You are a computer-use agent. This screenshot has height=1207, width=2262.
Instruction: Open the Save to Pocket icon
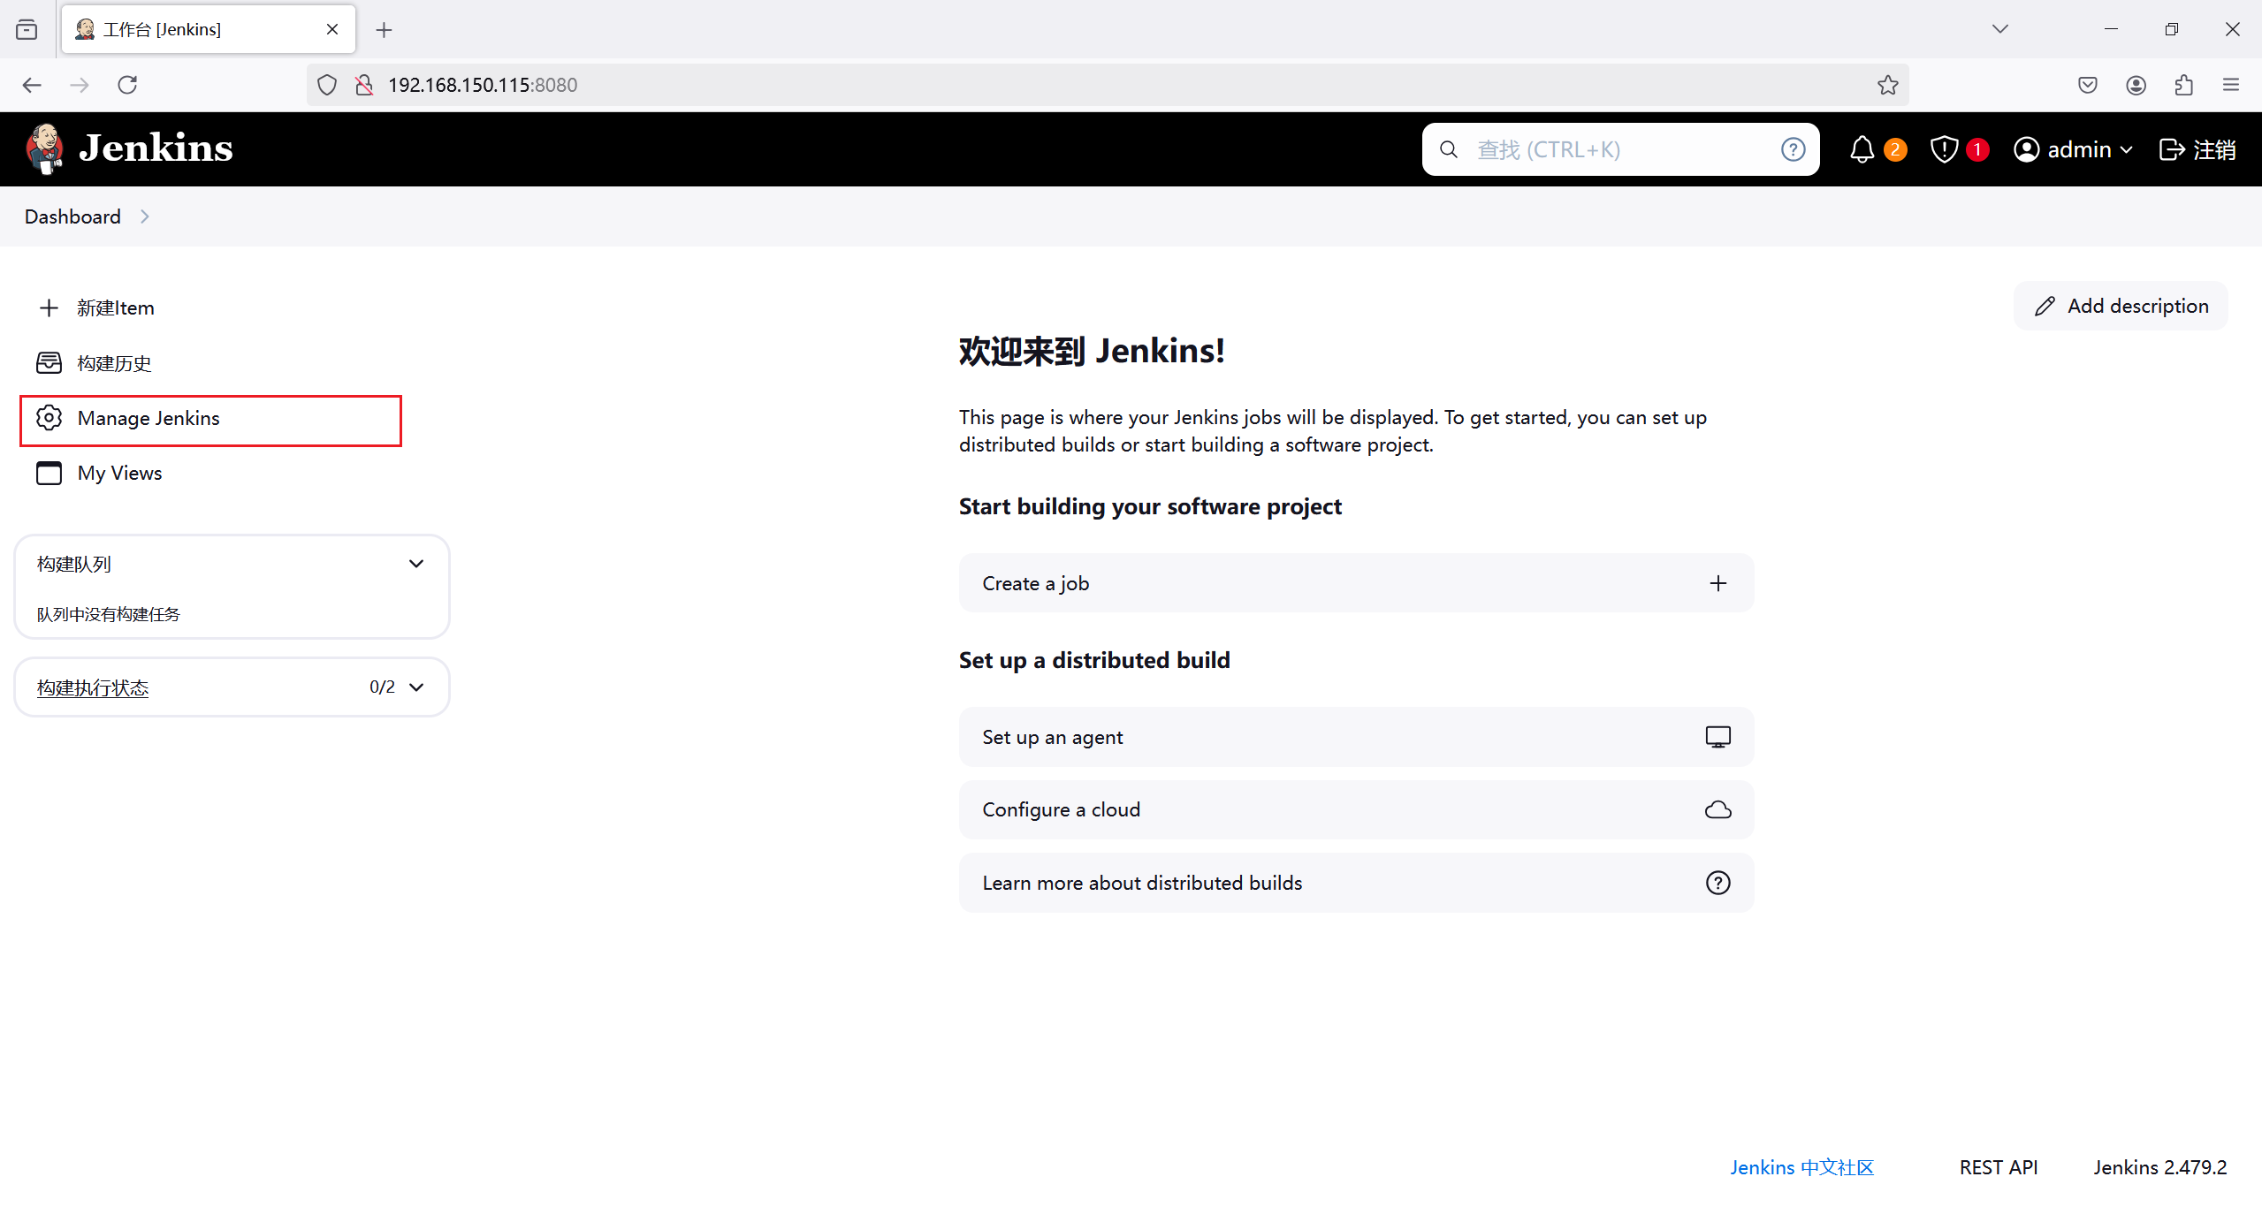pyautogui.click(x=2088, y=85)
